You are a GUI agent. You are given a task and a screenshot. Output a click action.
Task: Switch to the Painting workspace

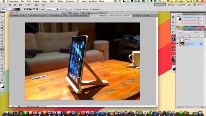point(182,5)
